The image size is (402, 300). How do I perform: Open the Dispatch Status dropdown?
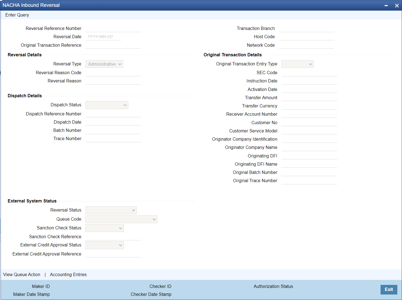[107, 105]
